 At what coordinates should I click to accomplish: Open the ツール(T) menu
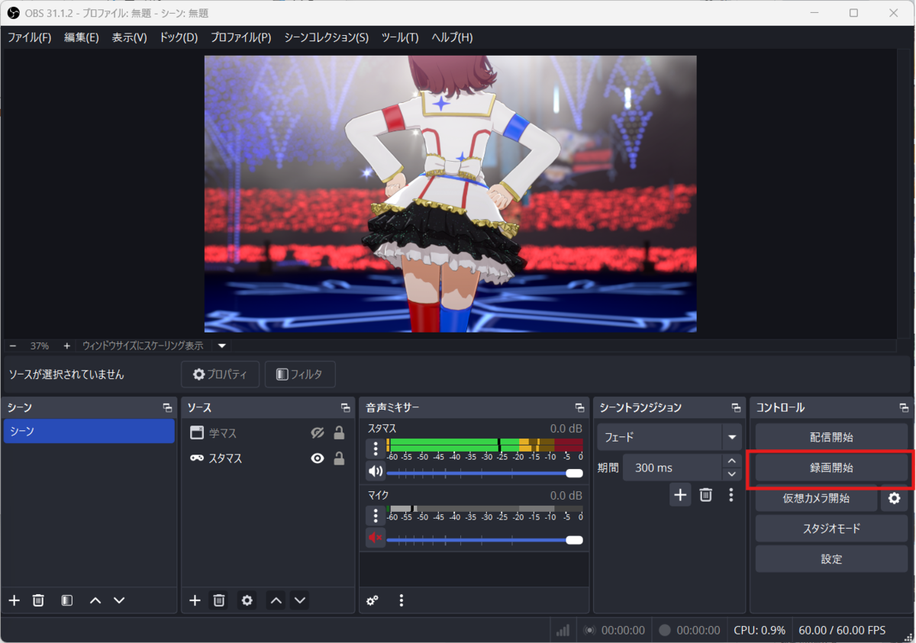point(400,37)
